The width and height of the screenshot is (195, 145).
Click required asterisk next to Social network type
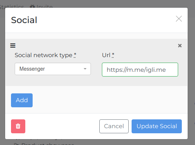(x=75, y=55)
